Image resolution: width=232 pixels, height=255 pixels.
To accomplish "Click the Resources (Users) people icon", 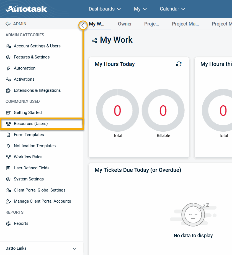I will coord(8,124).
